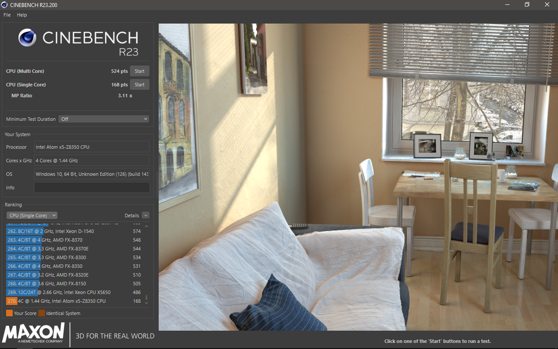Start the CPU Single Core test
This screenshot has width=558, height=349.
tap(139, 85)
